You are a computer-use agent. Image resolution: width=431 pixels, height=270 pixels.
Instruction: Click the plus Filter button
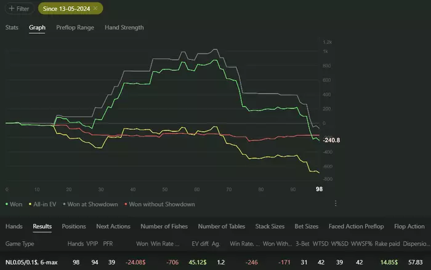[x=19, y=9]
